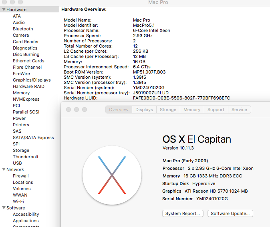
Task: Switch to the Service tab
Action: (x=239, y=110)
